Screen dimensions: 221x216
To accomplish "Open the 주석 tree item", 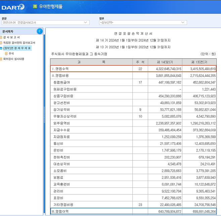I will coord(11,53).
